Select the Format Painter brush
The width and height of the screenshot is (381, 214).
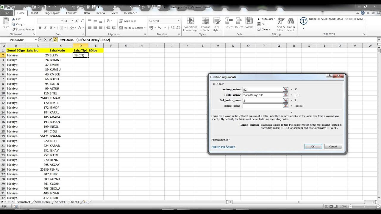click(14, 29)
